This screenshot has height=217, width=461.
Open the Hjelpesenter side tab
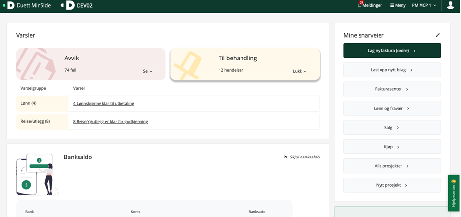pyautogui.click(x=454, y=193)
